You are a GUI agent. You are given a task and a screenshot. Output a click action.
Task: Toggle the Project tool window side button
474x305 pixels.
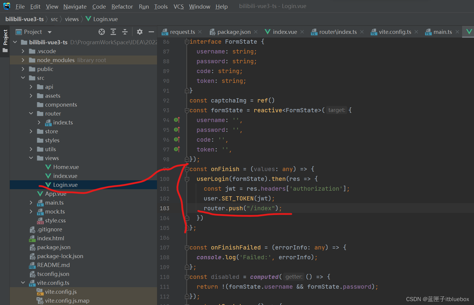point(5,37)
